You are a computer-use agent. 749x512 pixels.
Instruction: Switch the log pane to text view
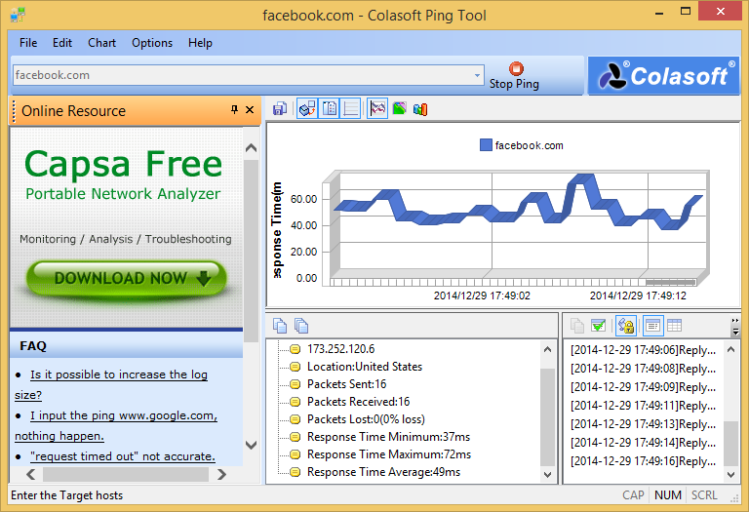[653, 326]
